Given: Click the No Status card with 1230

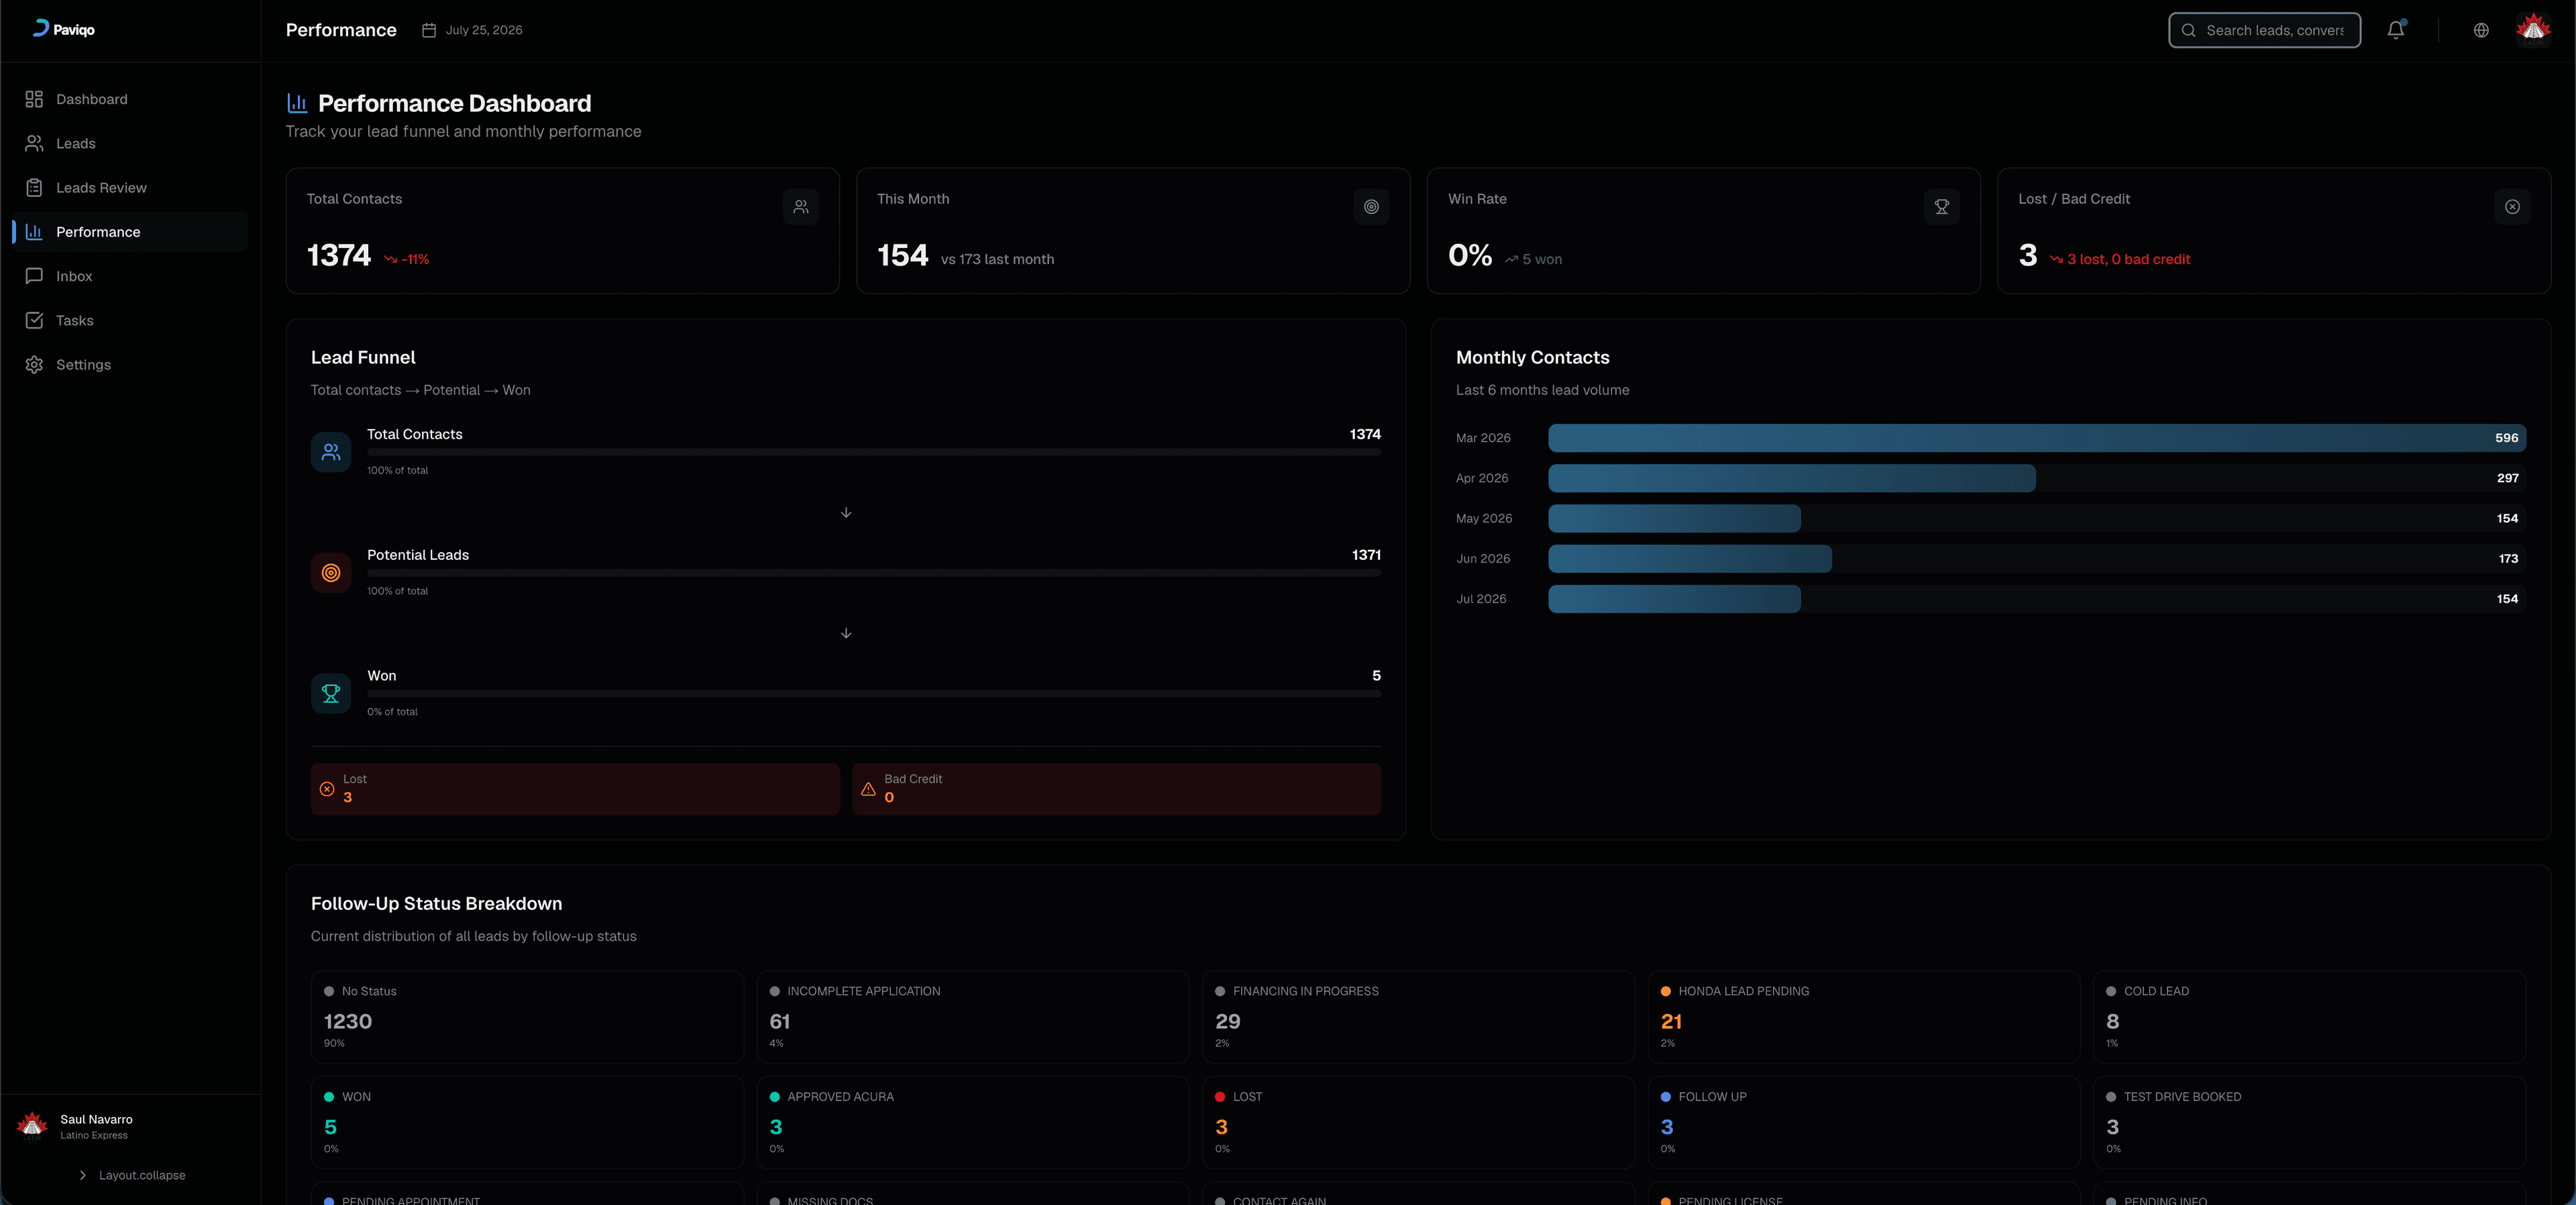Looking at the screenshot, I should (527, 1016).
